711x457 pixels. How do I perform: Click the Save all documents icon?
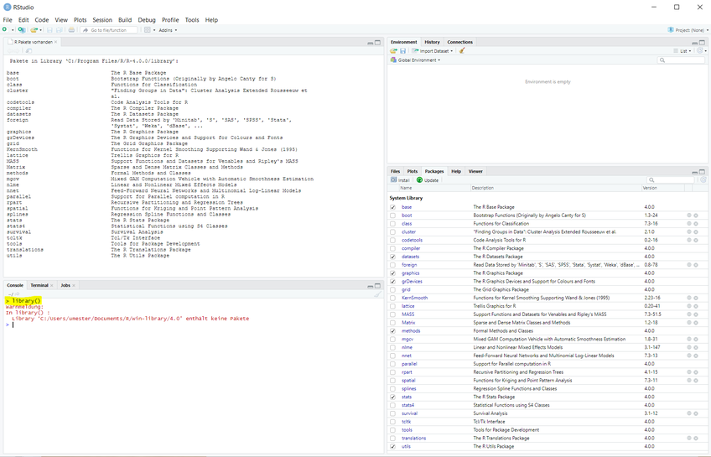59,30
